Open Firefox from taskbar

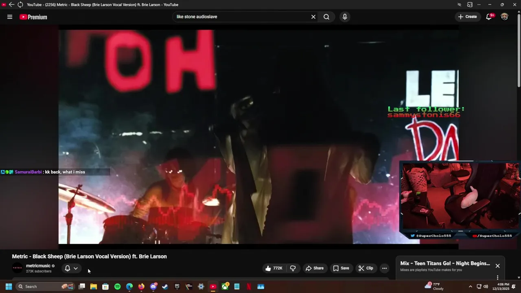[x=141, y=286]
